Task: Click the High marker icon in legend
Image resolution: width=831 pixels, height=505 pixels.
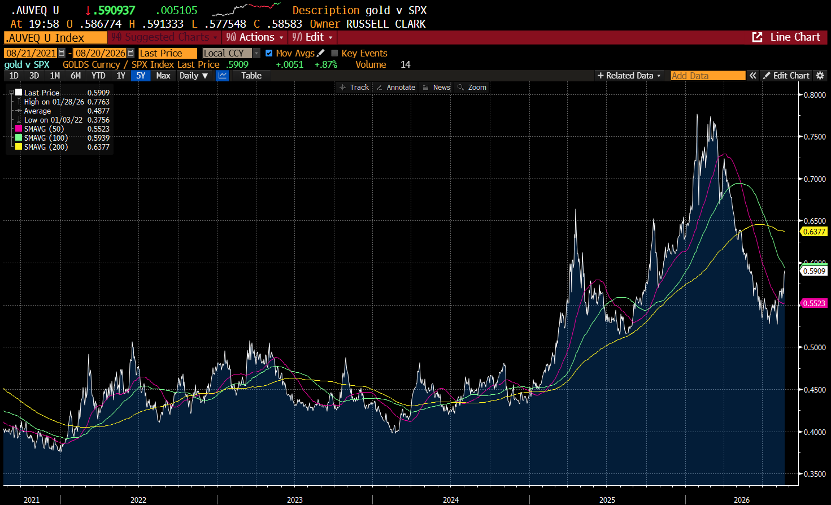Action: click(19, 102)
